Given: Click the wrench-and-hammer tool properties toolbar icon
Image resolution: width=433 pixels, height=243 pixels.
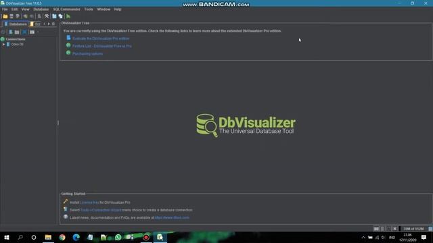Looking at the screenshot, I should [47, 16].
